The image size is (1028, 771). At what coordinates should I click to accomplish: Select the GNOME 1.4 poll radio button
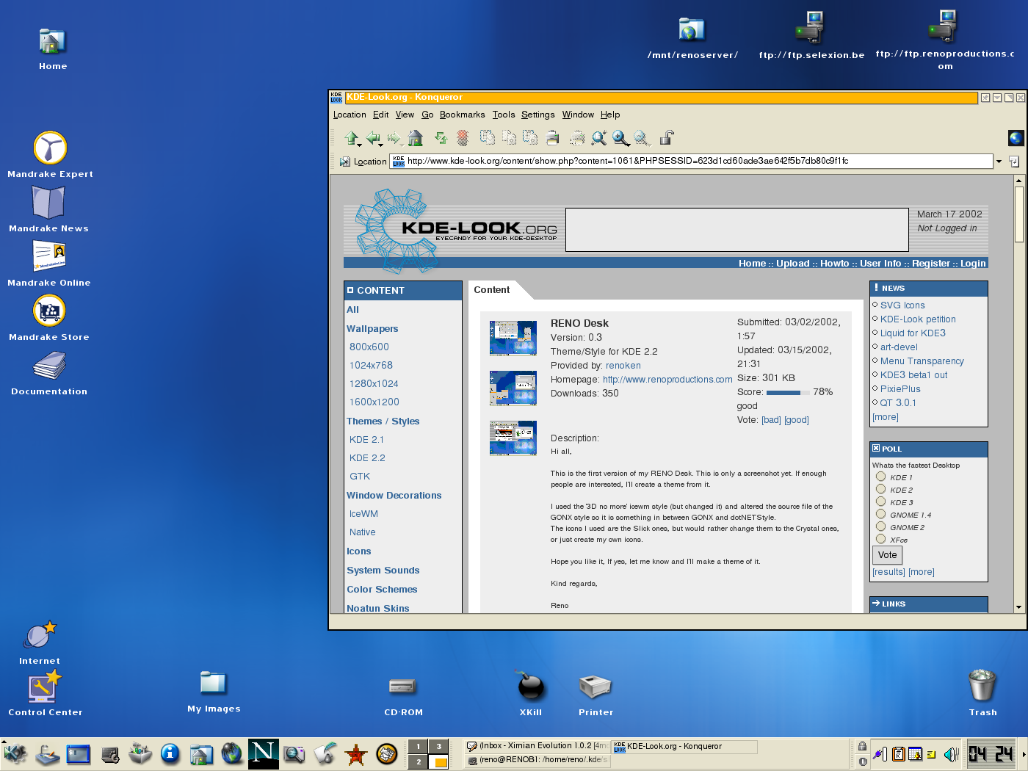click(880, 514)
